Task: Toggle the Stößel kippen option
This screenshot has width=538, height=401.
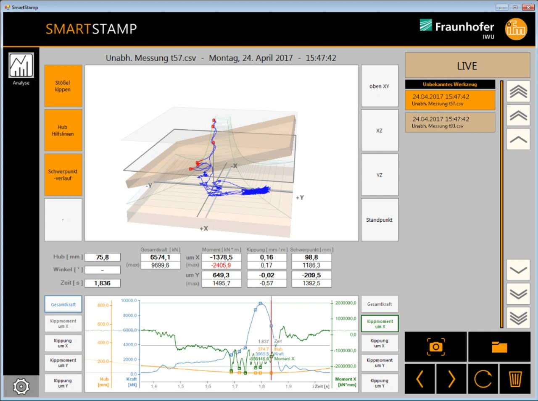Action: 63,86
